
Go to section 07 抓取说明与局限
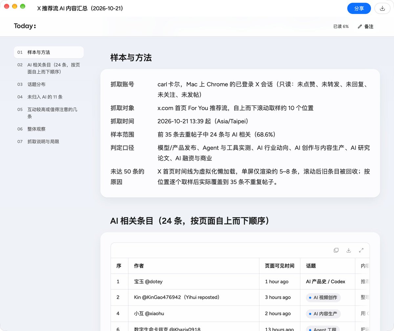point(49,142)
